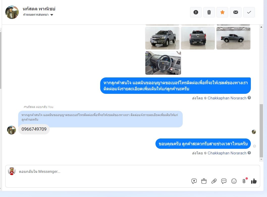
Task: Click the หากลูกค้าสนใจ blue message bubble
Action: coord(175,86)
